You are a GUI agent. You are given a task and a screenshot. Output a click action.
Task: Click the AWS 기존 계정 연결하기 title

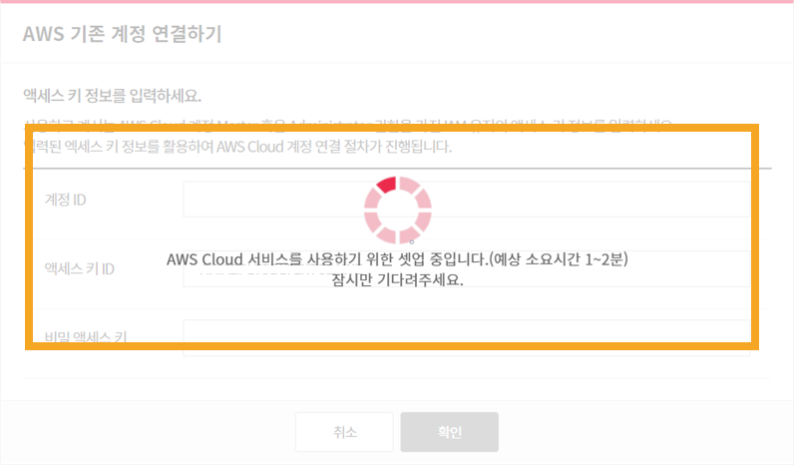tap(122, 34)
